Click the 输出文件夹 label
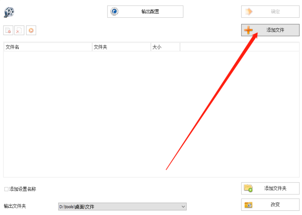 pos(15,206)
